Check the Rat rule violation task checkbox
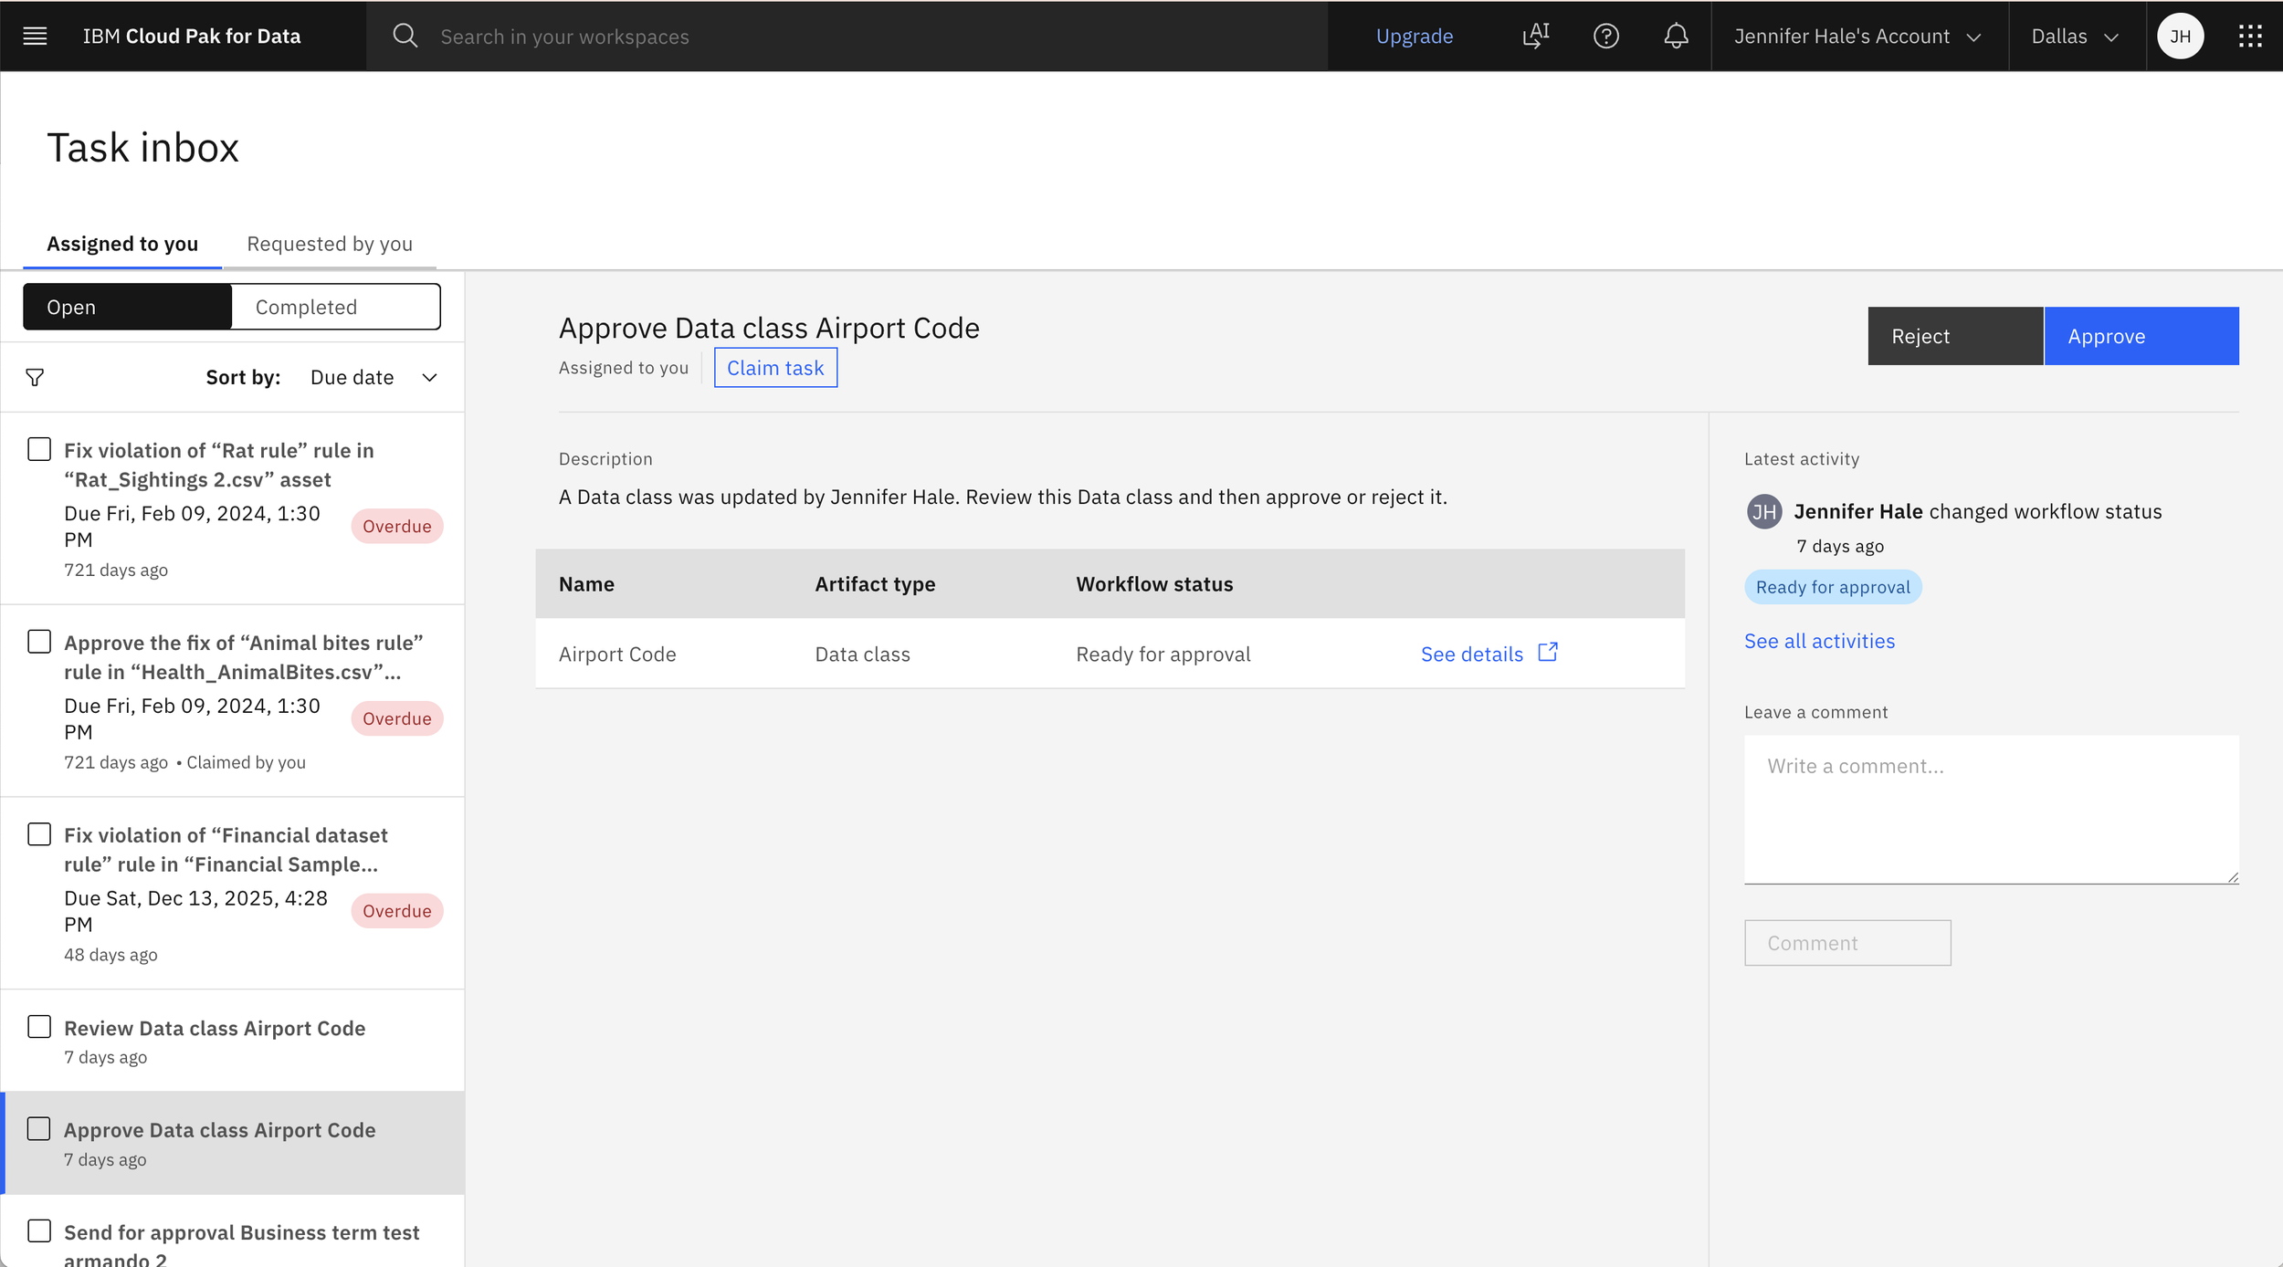2283x1267 pixels. [x=39, y=449]
